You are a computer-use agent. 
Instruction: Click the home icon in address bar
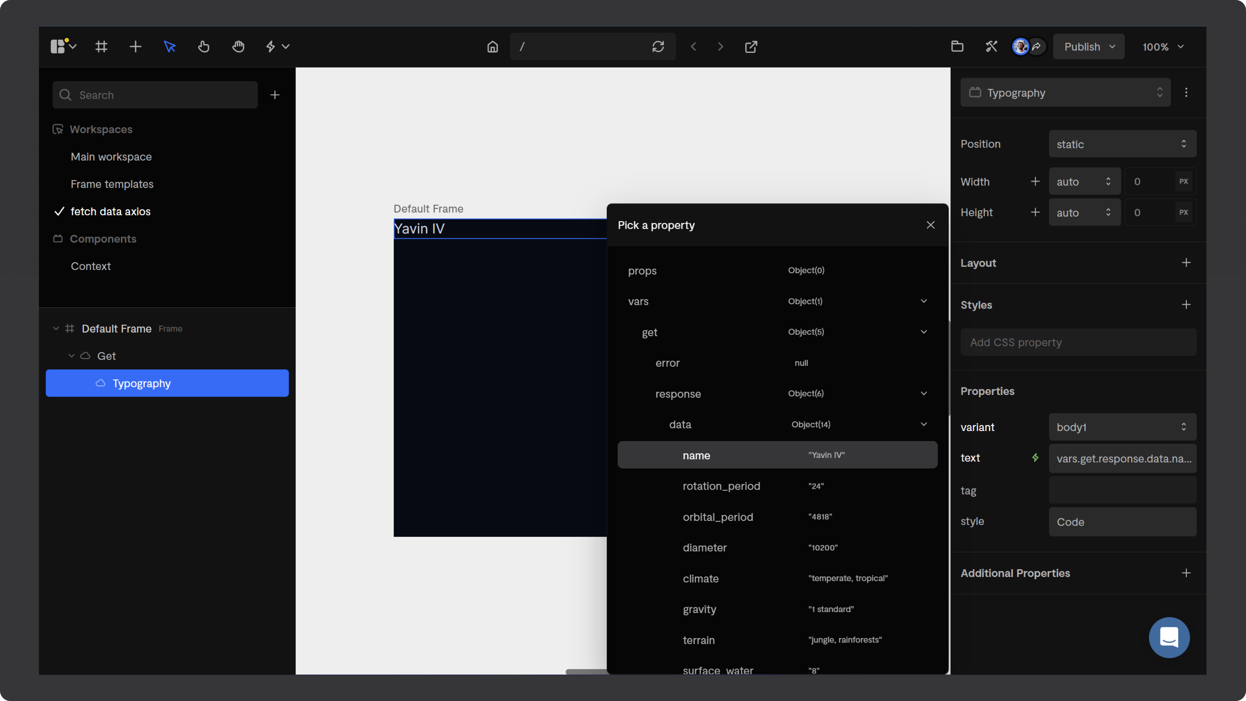point(493,47)
